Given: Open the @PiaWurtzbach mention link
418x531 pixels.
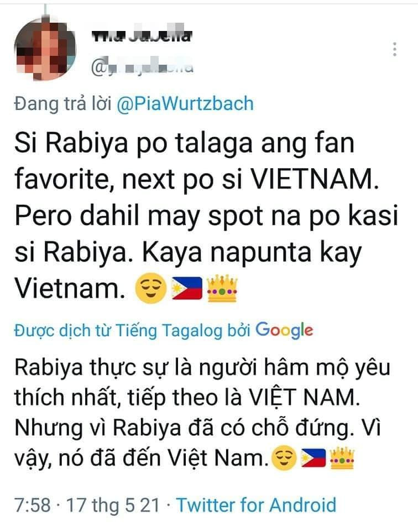Looking at the screenshot, I should click(x=185, y=103).
